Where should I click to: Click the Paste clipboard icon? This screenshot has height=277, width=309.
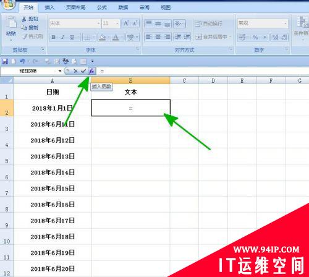point(11,23)
